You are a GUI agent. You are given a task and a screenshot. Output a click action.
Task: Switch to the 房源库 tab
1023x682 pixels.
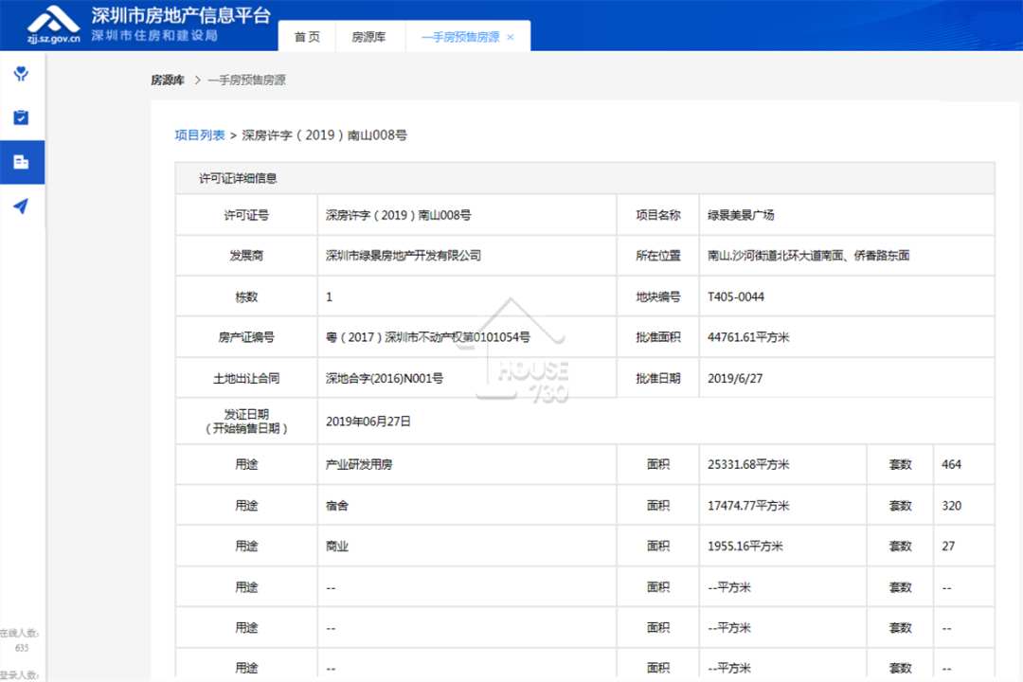[368, 37]
